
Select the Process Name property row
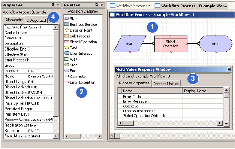pyautogui.click(x=28, y=120)
